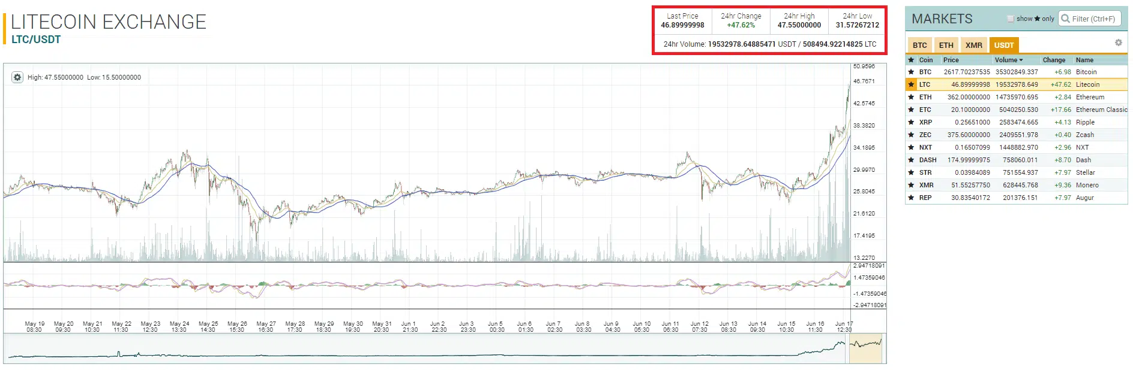The height and width of the screenshot is (370, 1133).
Task: Click the Augur name cell
Action: pos(1084,198)
